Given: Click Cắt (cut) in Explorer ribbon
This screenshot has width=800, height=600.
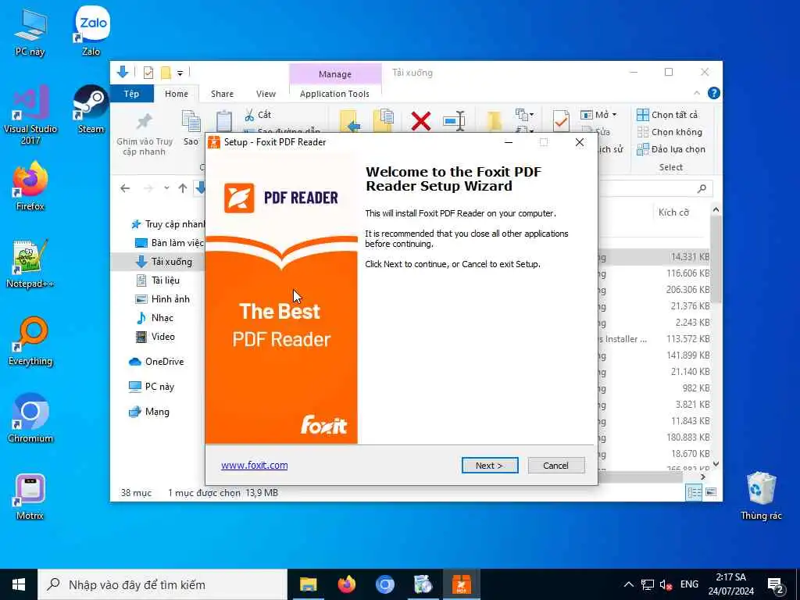Looking at the screenshot, I should click(258, 115).
